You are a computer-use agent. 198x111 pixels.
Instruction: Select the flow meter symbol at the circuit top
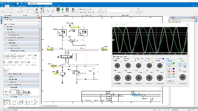pyautogui.click(x=72, y=26)
